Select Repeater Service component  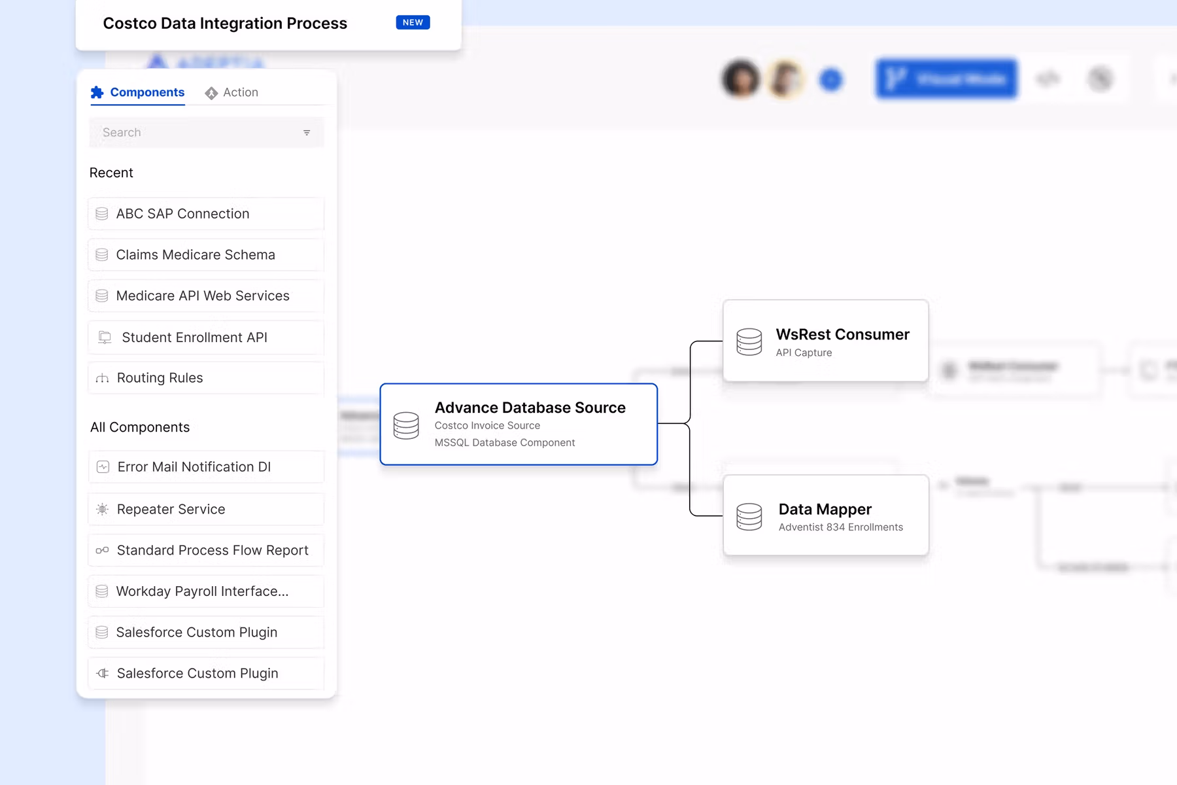pos(206,509)
